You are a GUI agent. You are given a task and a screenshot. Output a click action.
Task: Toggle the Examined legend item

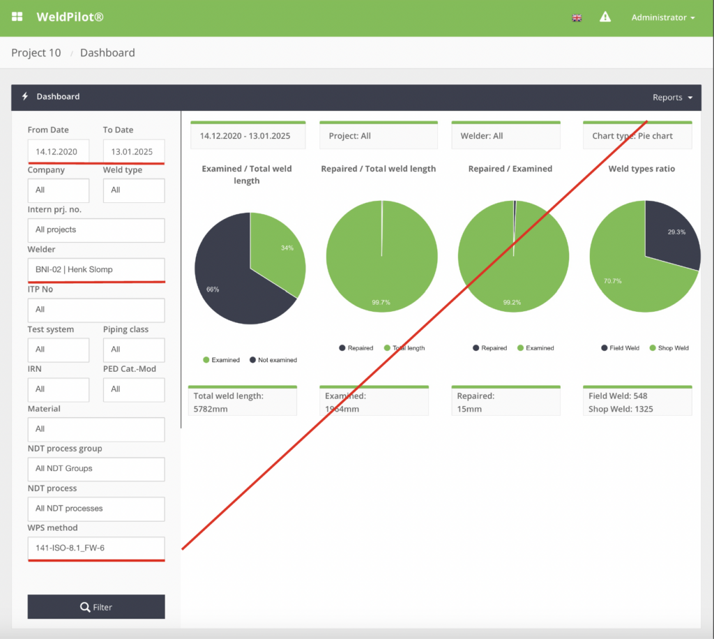[221, 360]
